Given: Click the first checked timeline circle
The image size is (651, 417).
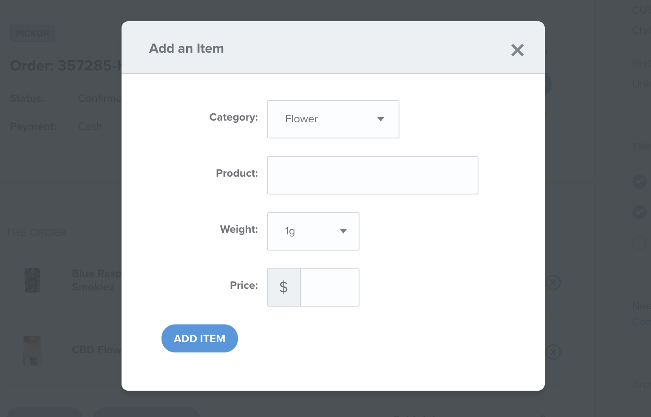Looking at the screenshot, I should 639,181.
